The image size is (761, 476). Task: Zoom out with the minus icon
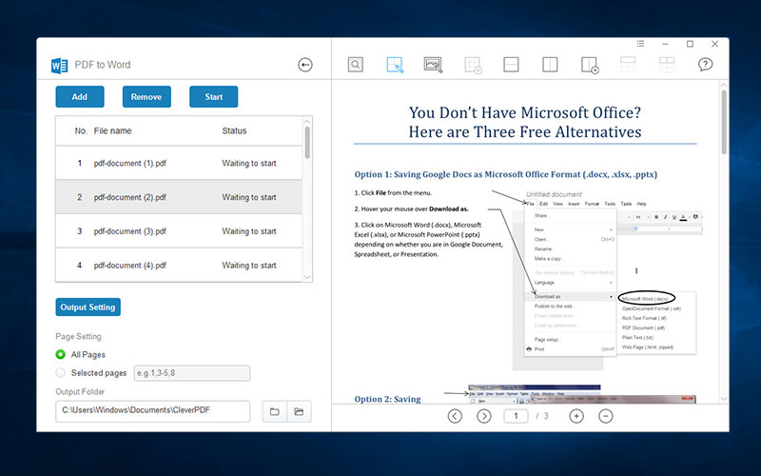pos(606,416)
